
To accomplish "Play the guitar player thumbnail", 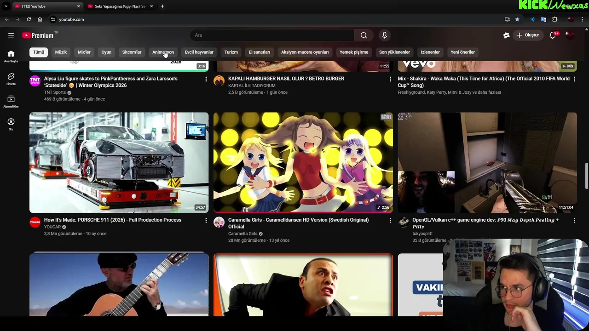I will 119,285.
